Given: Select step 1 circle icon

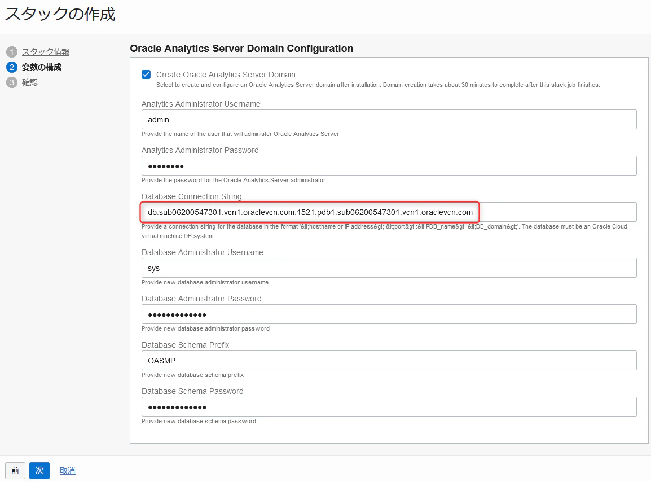Looking at the screenshot, I should (x=12, y=52).
